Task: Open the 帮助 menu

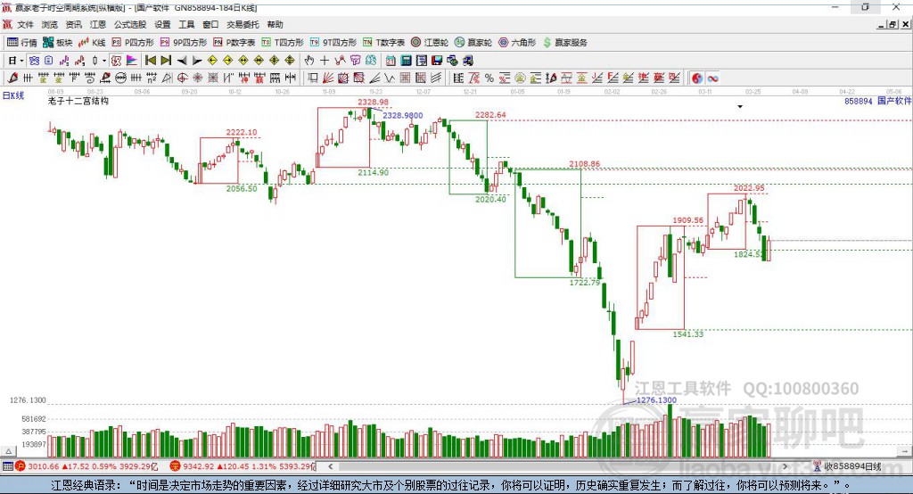Action: pyautogui.click(x=275, y=24)
